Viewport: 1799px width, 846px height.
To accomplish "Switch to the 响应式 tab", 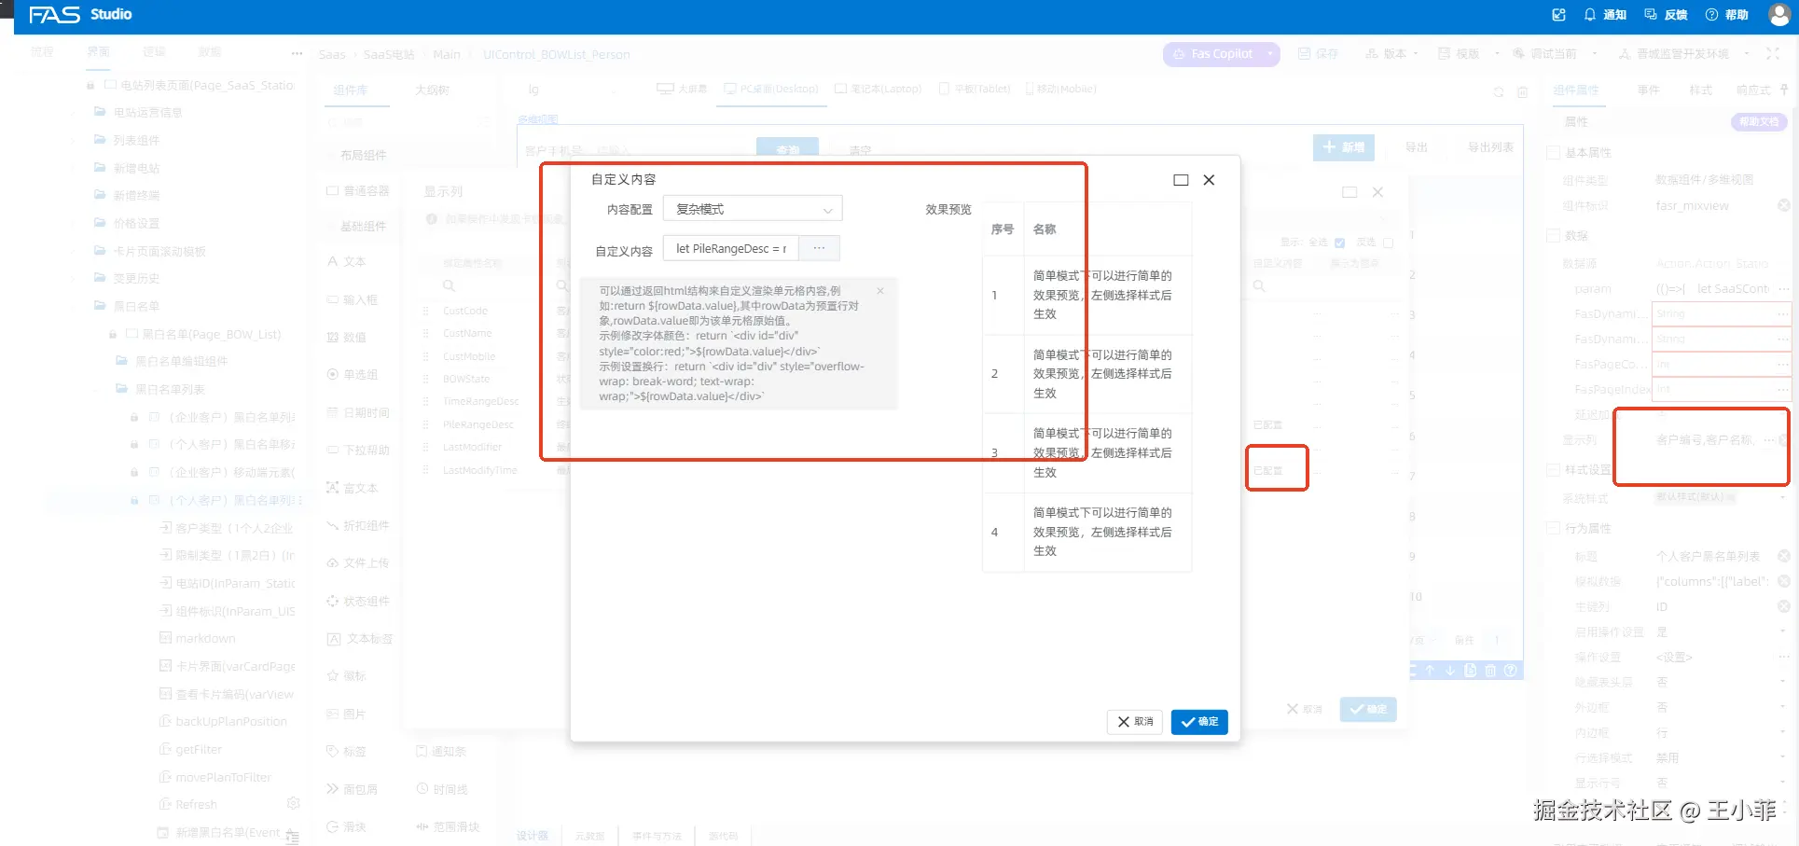I will [1752, 90].
